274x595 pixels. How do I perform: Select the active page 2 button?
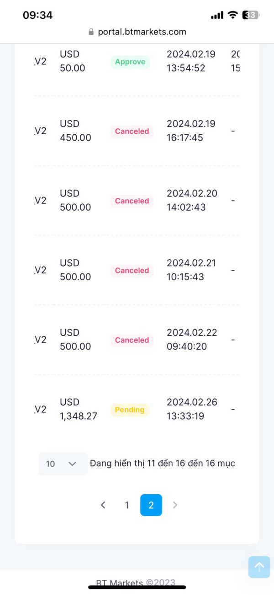coord(151,505)
